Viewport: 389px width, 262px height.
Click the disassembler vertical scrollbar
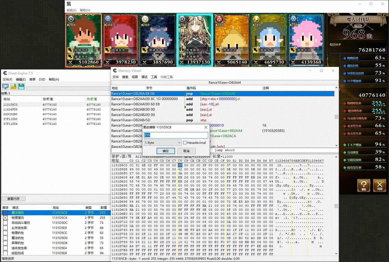(x=336, y=116)
